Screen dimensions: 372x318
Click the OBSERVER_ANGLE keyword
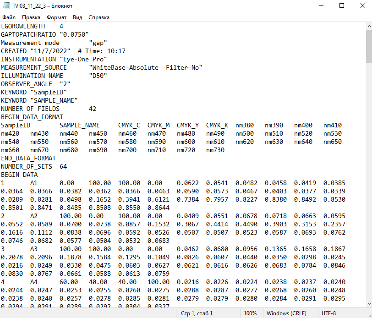click(x=26, y=84)
